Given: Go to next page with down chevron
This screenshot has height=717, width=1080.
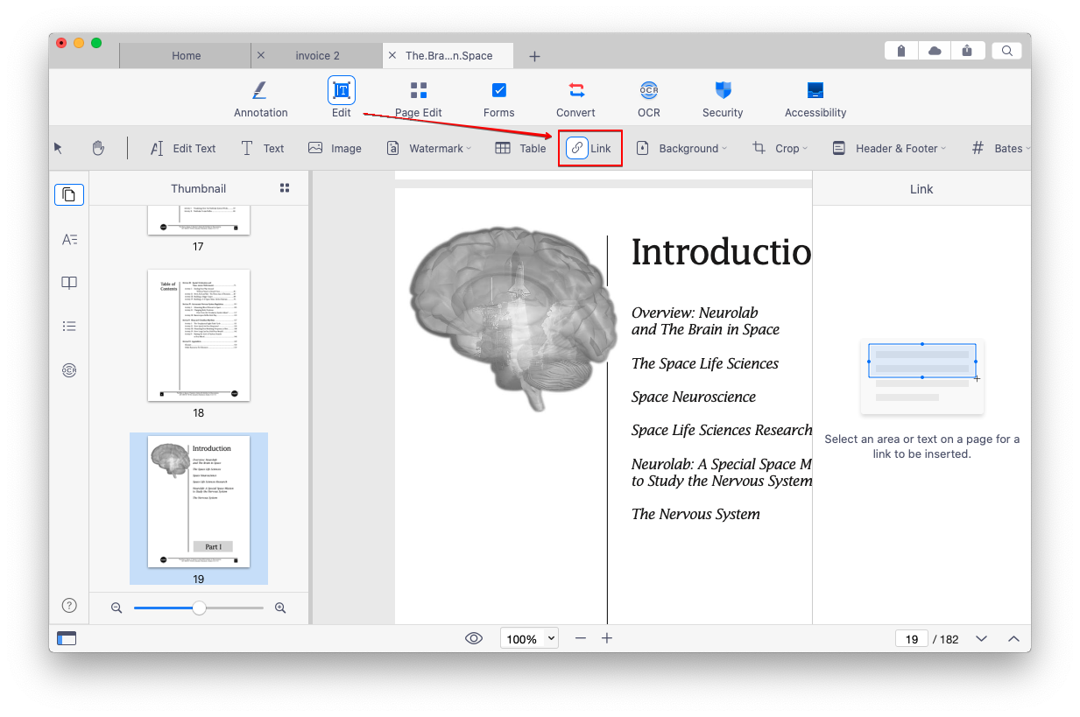Looking at the screenshot, I should click(x=981, y=638).
